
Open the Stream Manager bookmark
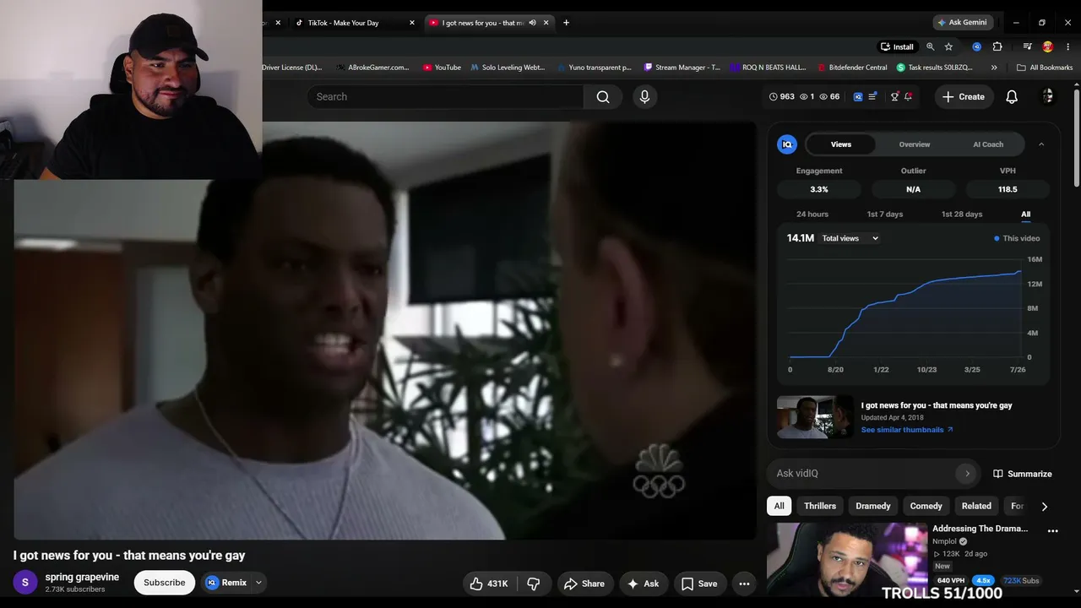click(682, 68)
